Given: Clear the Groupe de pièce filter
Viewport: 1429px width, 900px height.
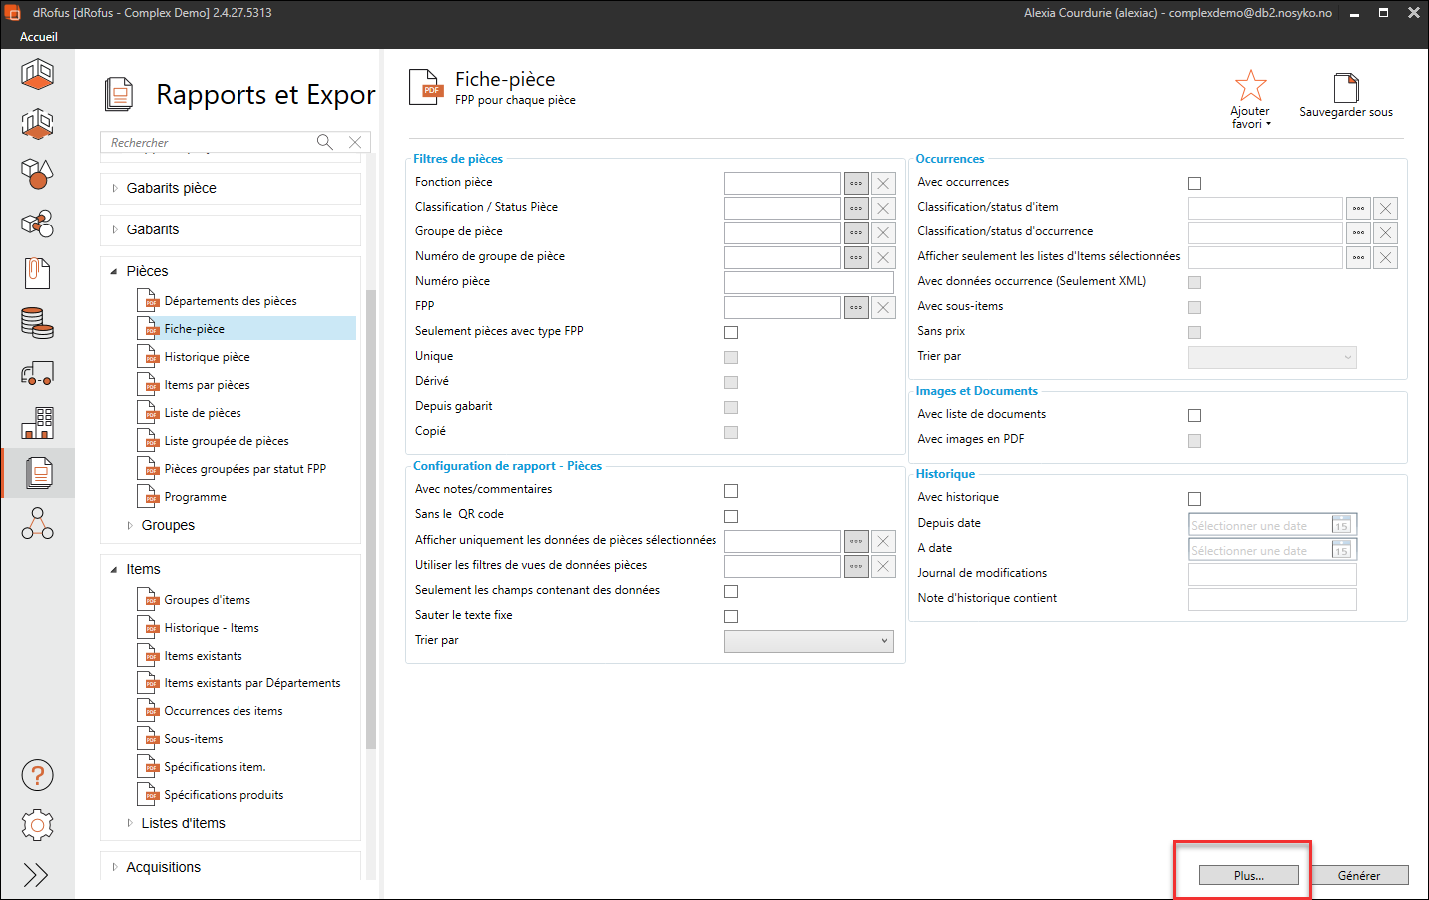Looking at the screenshot, I should point(883,232).
